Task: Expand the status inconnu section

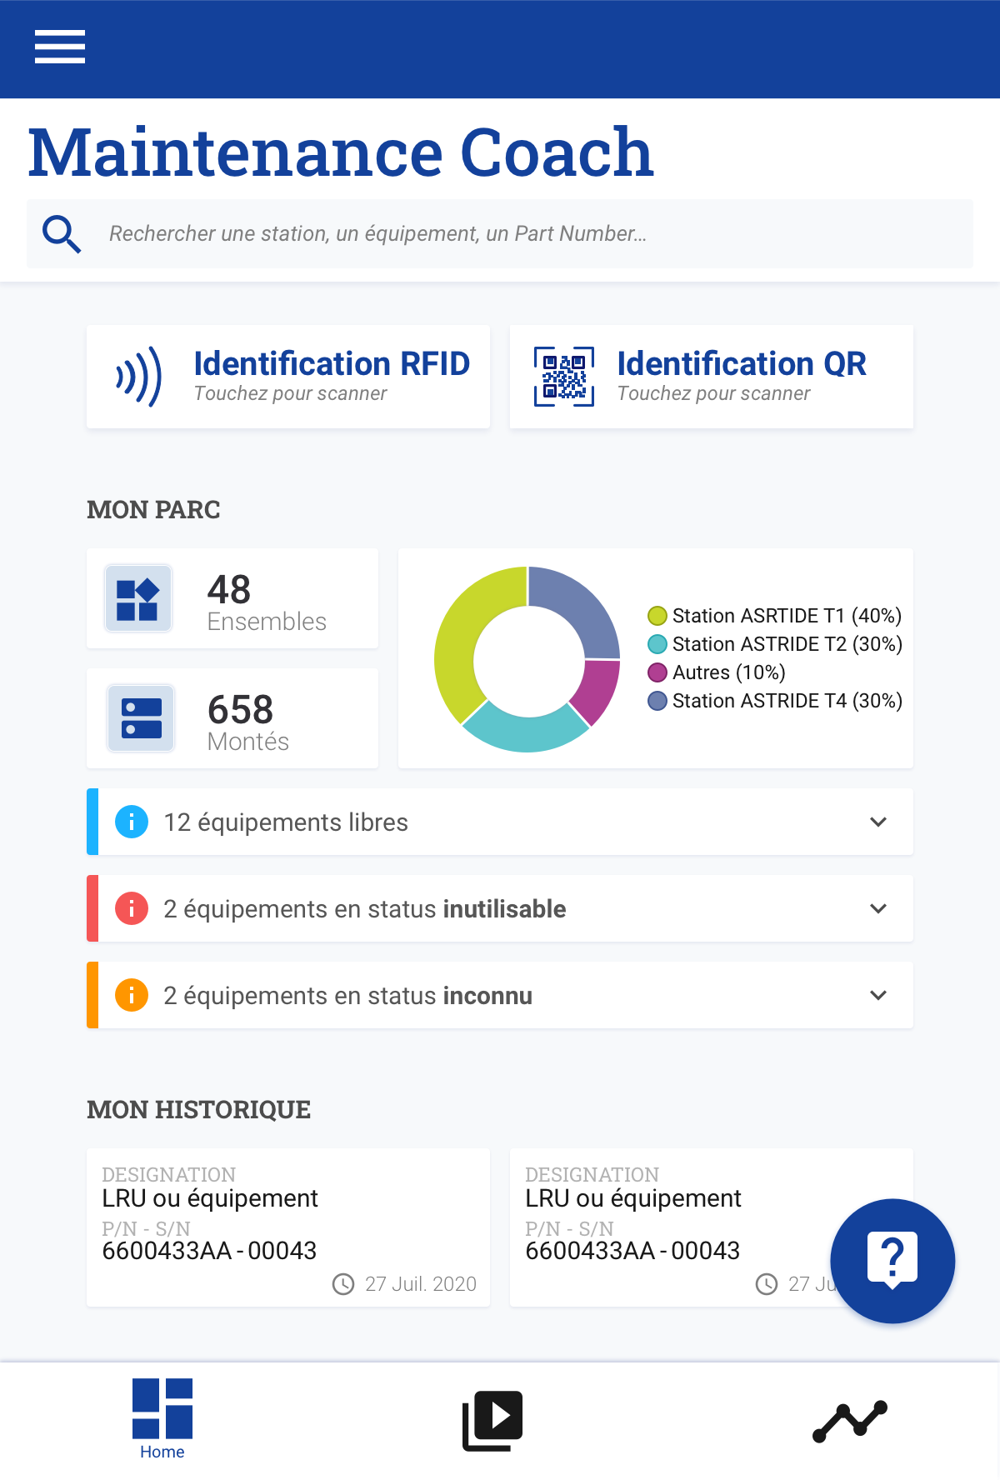Action: [x=877, y=995]
